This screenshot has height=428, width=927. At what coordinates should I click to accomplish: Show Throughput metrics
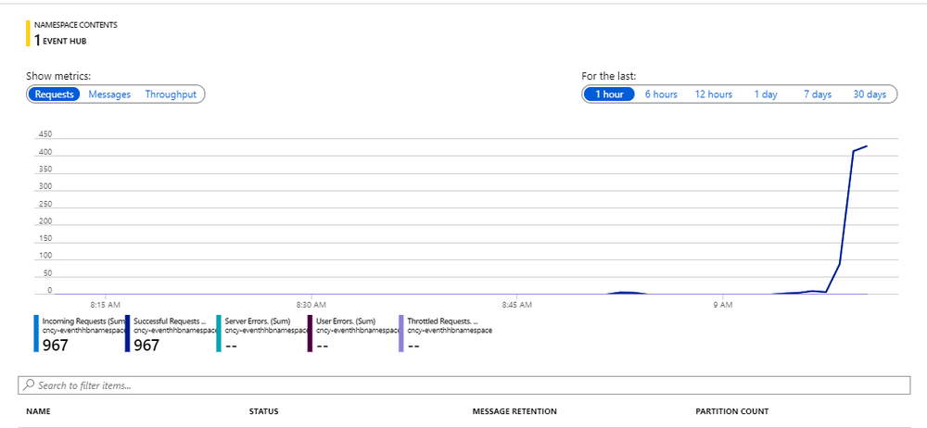171,94
